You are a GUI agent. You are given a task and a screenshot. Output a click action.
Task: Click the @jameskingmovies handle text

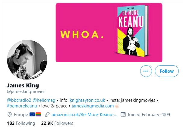(26, 92)
